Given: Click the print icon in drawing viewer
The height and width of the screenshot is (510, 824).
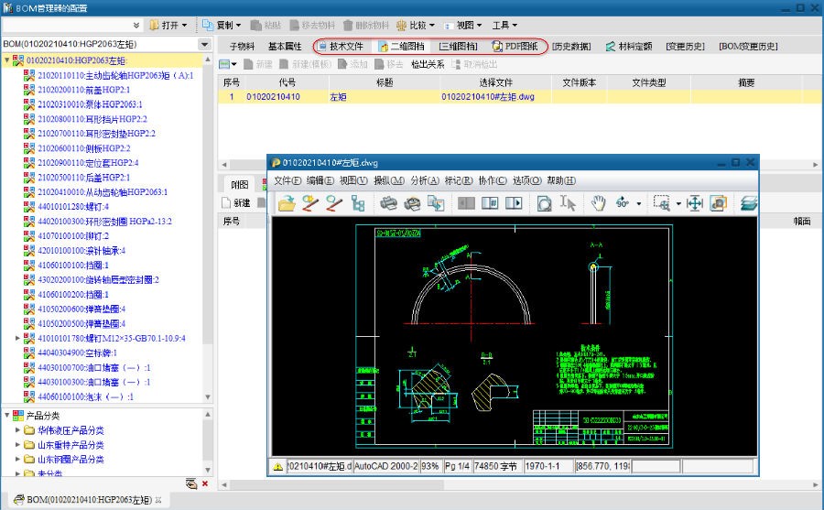Looking at the screenshot, I should [389, 204].
